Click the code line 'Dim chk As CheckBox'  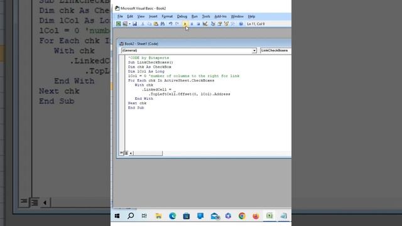149,67
